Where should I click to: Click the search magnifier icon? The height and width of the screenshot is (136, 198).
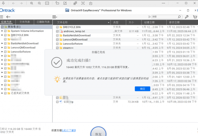tap(179, 17)
